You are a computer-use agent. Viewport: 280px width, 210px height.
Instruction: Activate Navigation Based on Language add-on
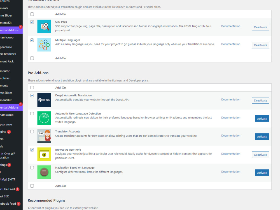(262, 173)
